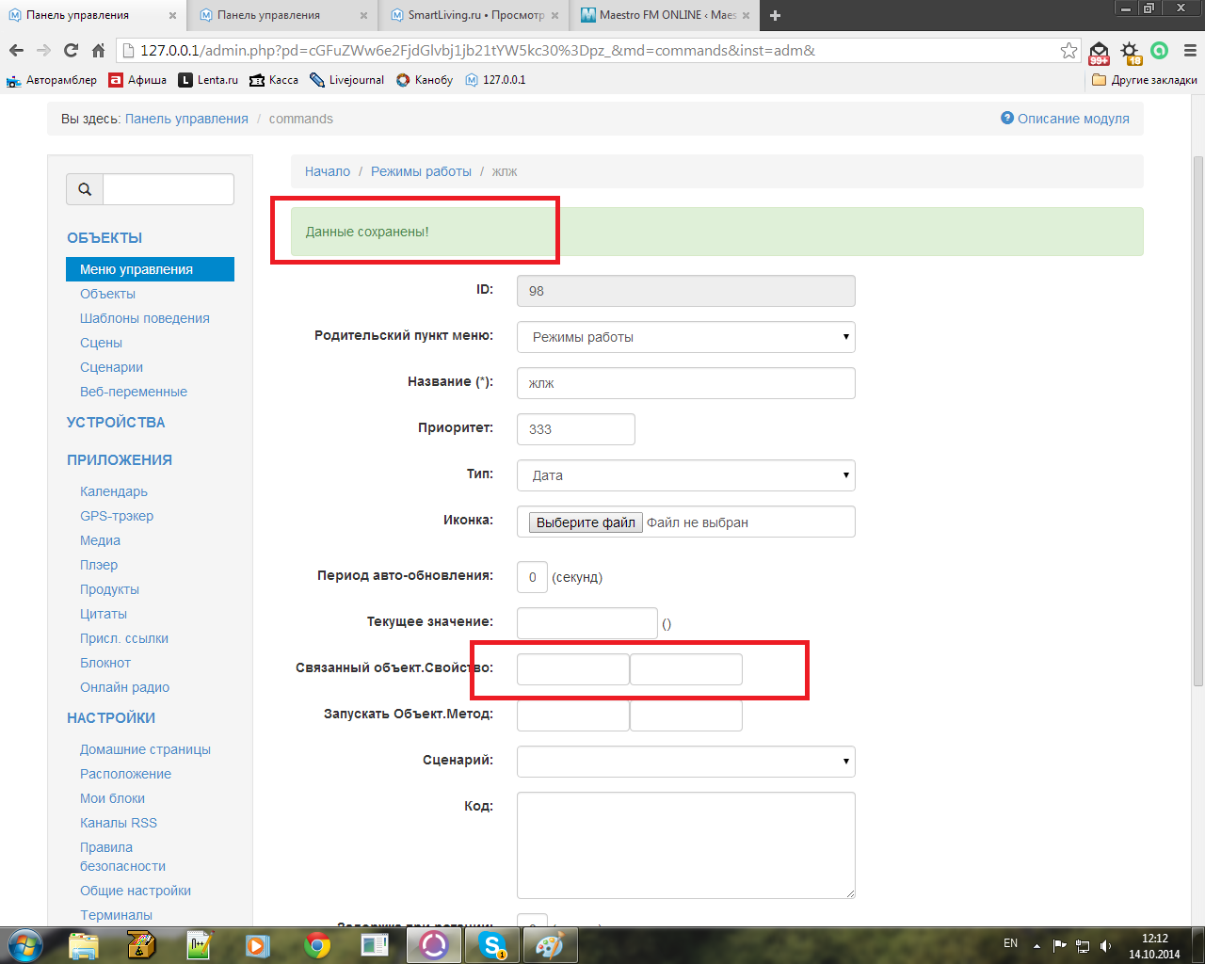
Task: Click the Выберите файл button
Action: pos(586,522)
